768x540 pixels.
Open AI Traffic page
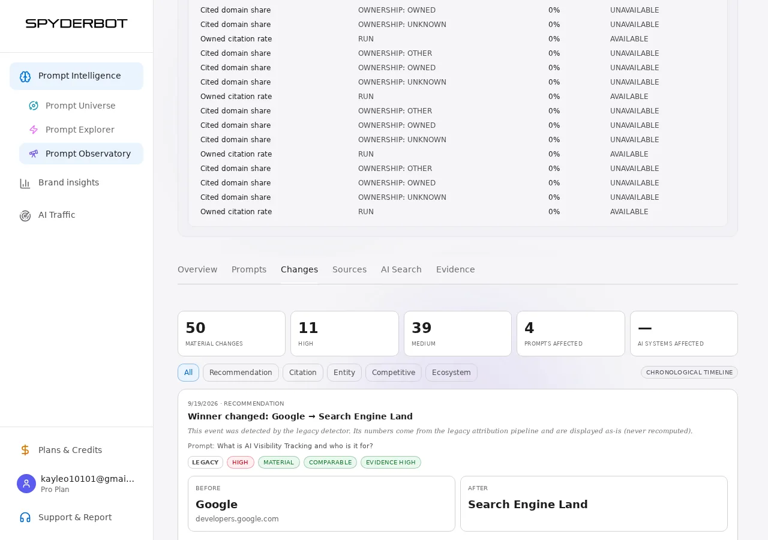point(76,215)
